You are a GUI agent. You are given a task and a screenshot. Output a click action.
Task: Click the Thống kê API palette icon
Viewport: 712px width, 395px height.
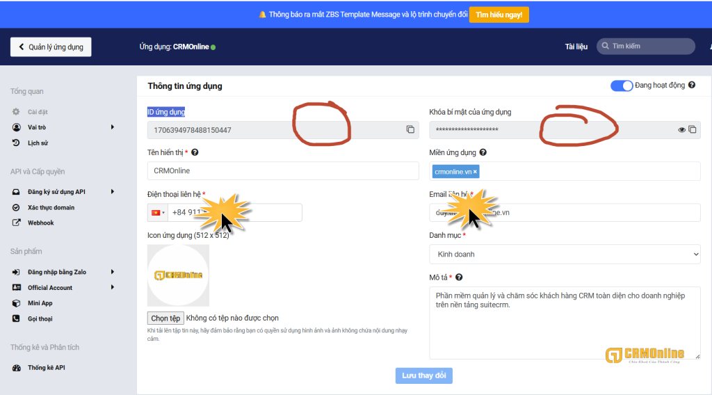tap(17, 368)
